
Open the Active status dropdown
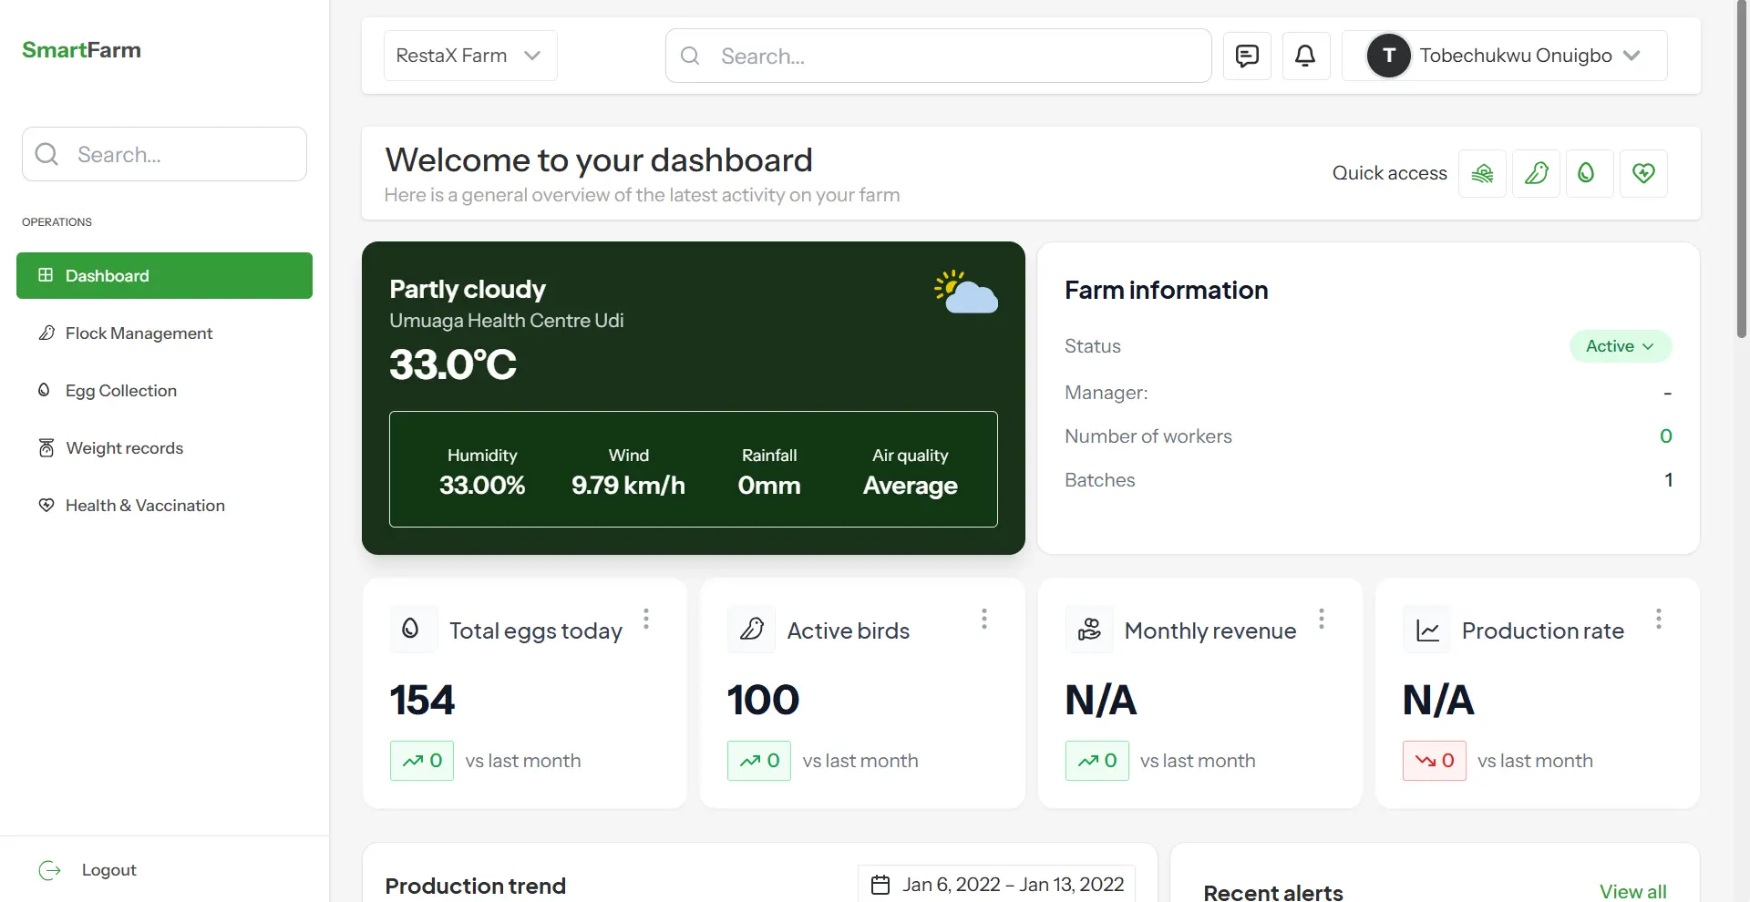pos(1620,346)
